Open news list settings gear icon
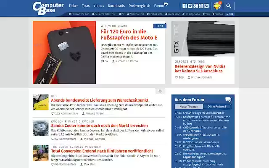269x168 pixels. tap(160, 91)
